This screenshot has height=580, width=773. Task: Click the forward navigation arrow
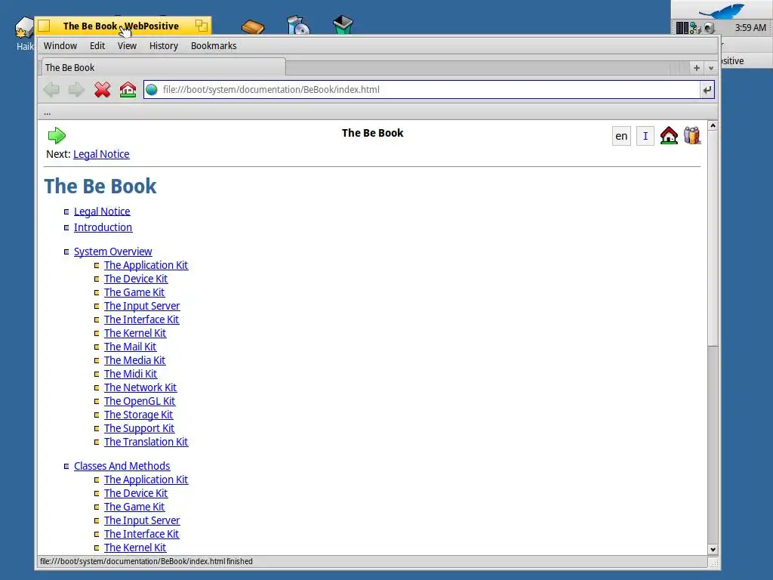76,90
